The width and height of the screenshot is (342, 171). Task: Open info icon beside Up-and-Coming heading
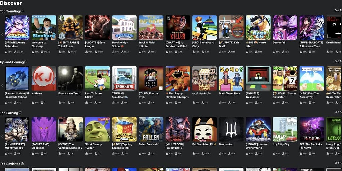[26, 62]
